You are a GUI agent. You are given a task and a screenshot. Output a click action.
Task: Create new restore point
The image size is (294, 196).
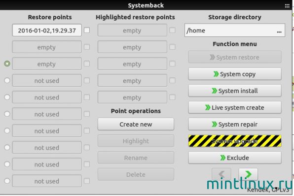pos(136,124)
